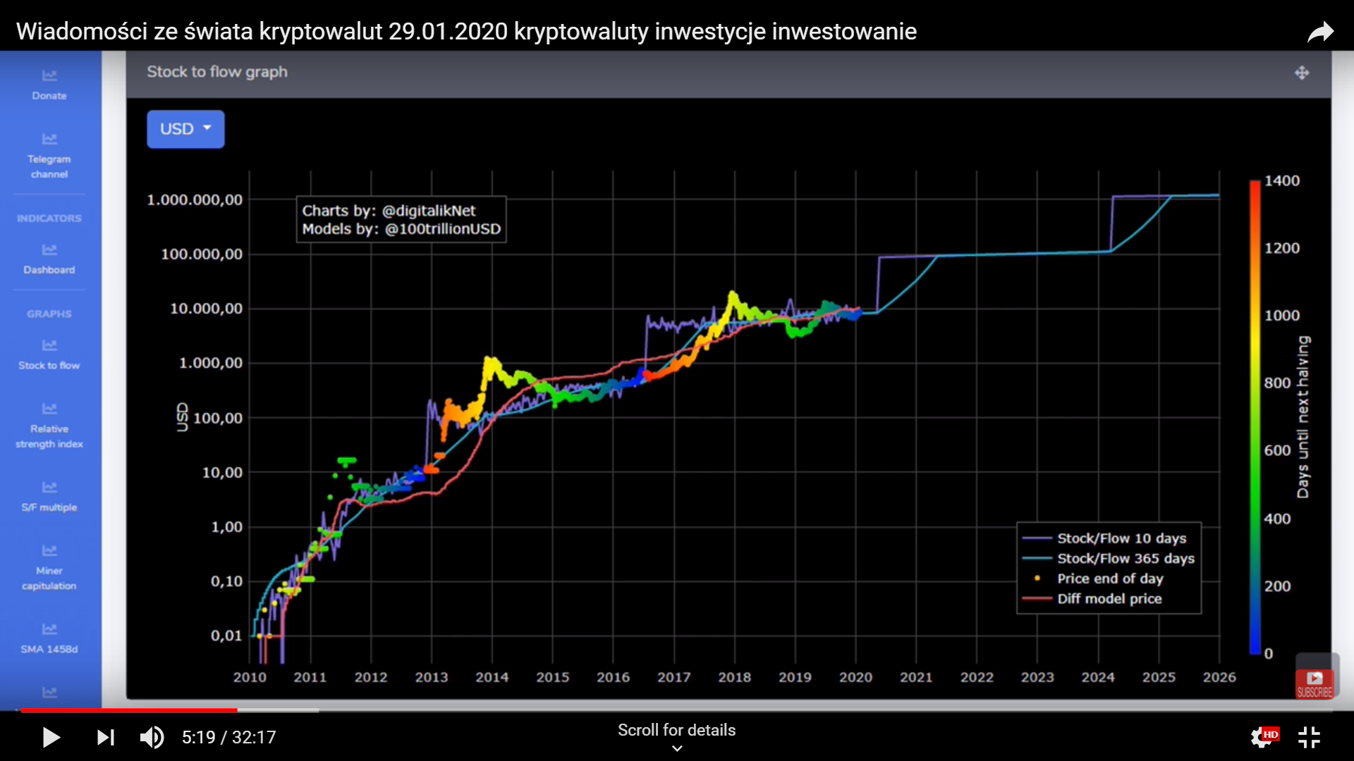Click the Stock to flow icon
Screen dimensions: 1354x761
coord(49,345)
